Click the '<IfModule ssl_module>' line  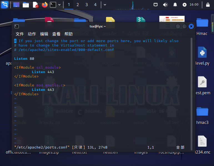[x=37, y=67]
